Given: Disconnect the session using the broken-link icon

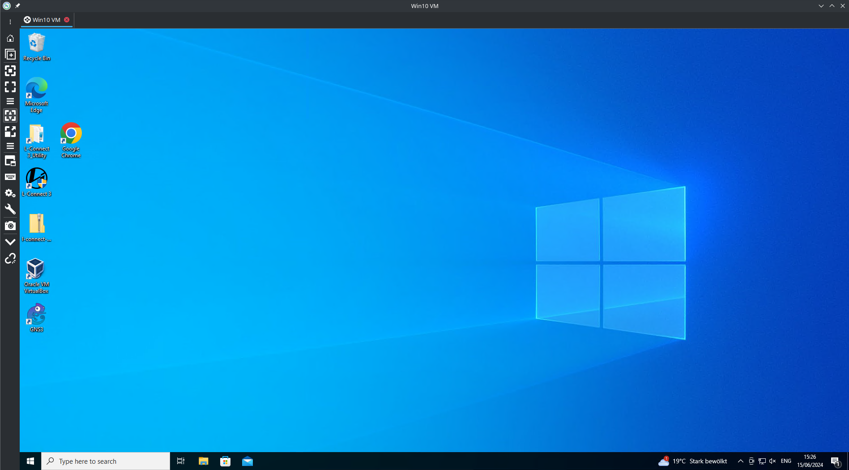Looking at the screenshot, I should (x=10, y=258).
